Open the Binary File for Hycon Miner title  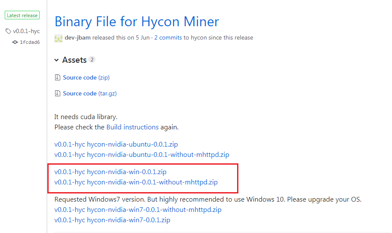[137, 21]
